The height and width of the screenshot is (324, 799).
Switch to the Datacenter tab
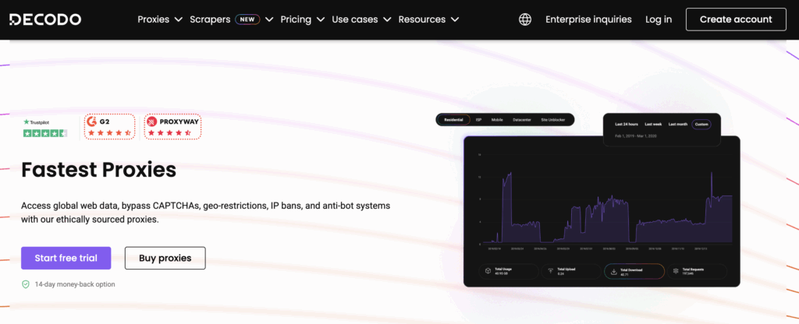522,120
